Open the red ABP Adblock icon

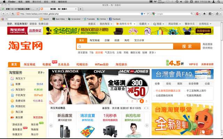(x=197, y=14)
